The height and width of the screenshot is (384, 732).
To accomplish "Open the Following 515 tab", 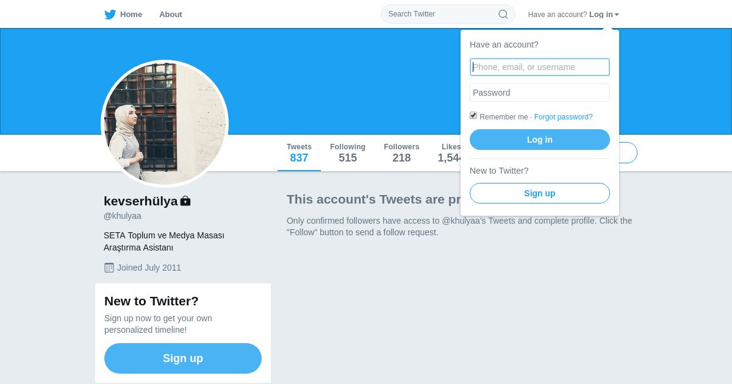I will click(348, 153).
